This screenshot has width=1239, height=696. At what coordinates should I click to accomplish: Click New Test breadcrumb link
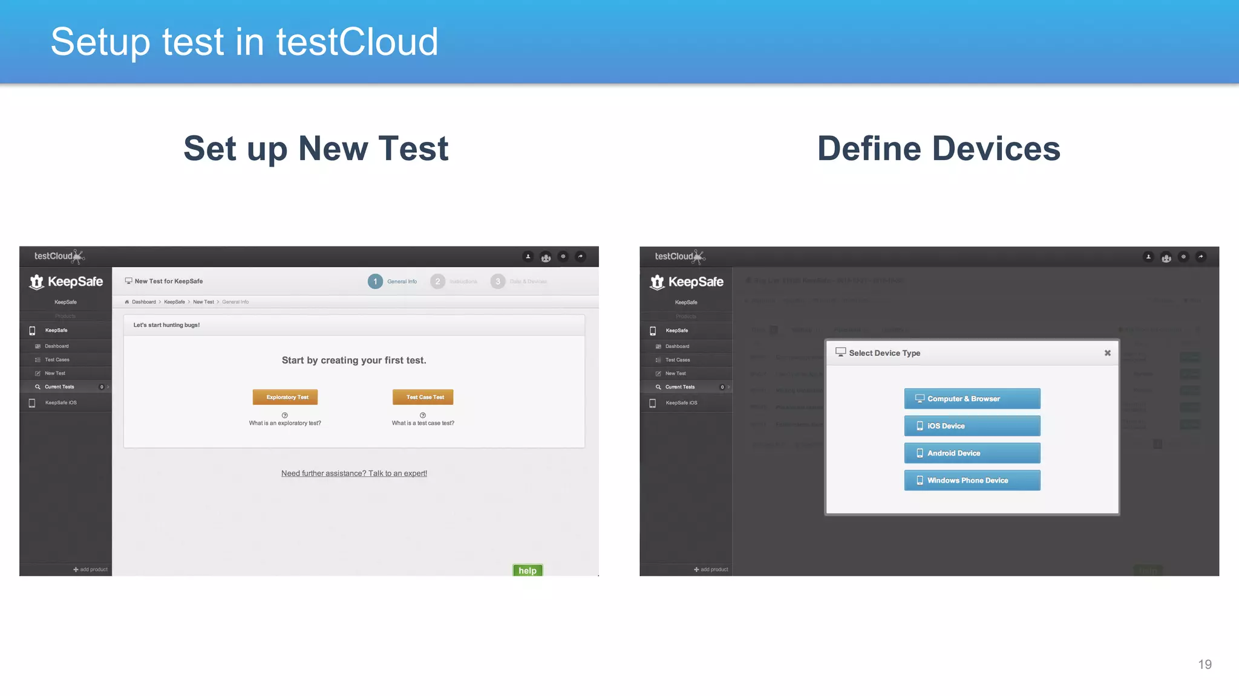click(x=203, y=302)
